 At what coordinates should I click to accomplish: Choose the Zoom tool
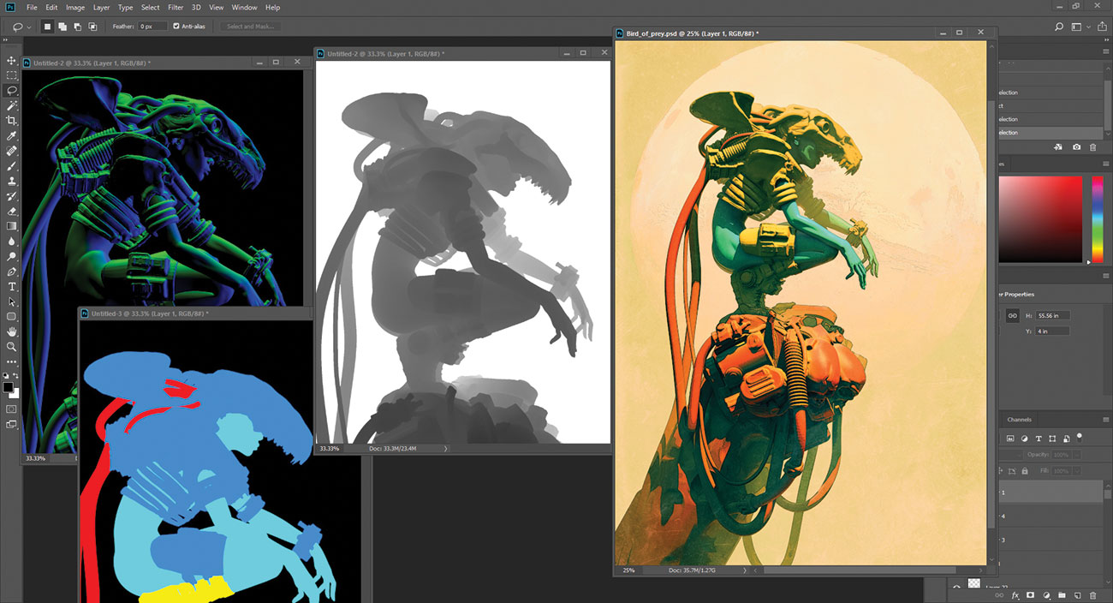pyautogui.click(x=12, y=346)
